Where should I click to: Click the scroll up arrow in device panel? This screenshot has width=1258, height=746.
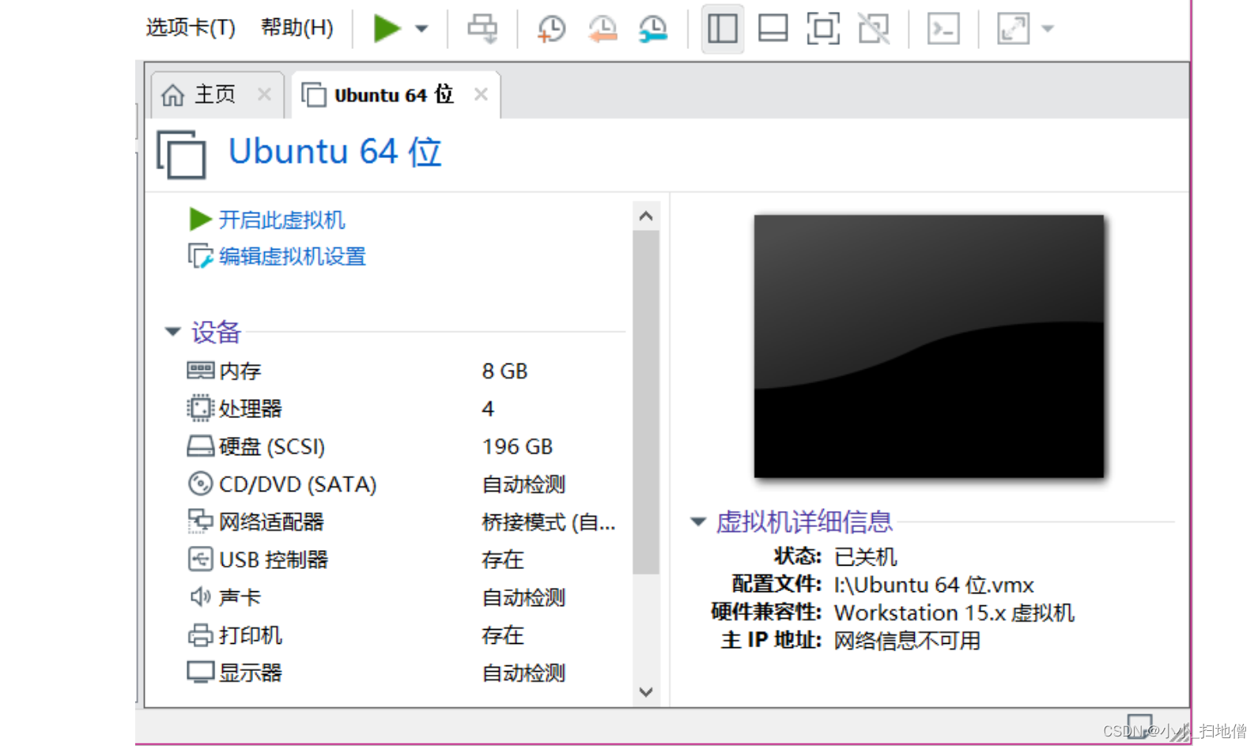[646, 216]
